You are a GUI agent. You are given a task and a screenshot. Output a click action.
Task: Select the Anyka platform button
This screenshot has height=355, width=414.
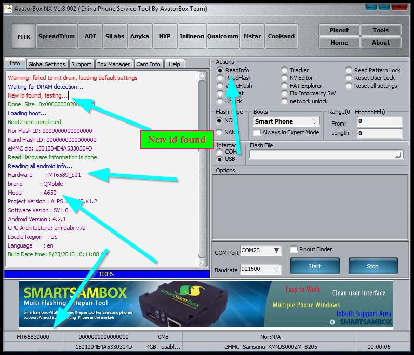(140, 36)
